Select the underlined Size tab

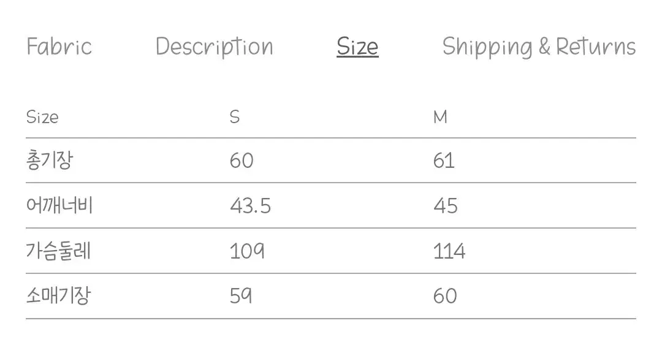[357, 47]
